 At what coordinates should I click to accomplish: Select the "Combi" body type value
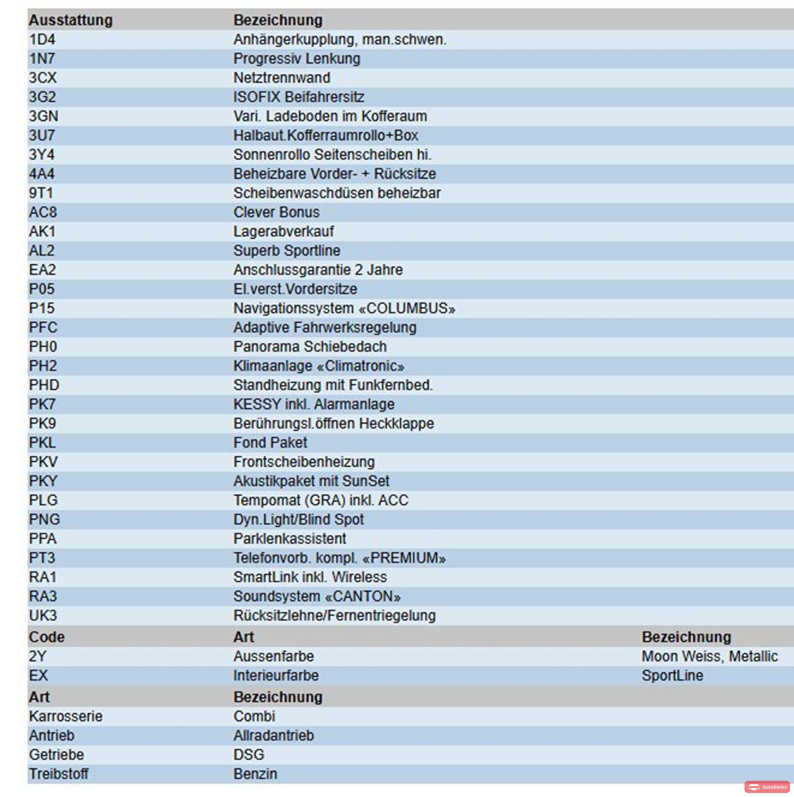point(254,716)
